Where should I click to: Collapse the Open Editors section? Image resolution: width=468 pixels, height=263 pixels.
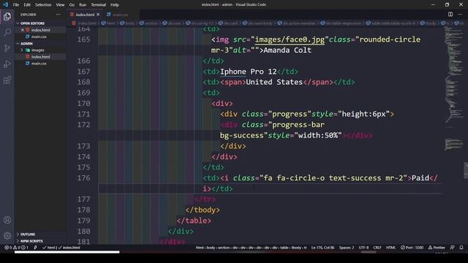(x=32, y=23)
